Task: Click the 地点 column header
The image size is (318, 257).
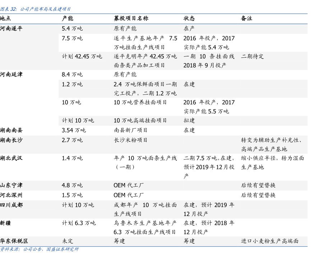Action: click(5, 18)
